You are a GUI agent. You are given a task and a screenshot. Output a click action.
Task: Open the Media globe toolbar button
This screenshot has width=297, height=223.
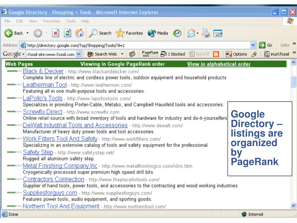coord(158,33)
